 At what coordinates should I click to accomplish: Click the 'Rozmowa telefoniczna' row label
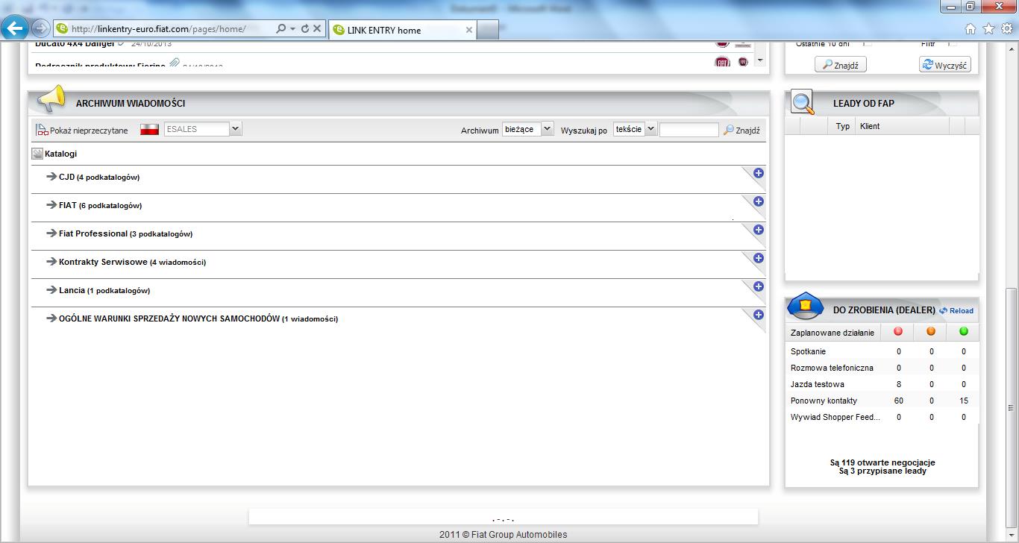[832, 368]
